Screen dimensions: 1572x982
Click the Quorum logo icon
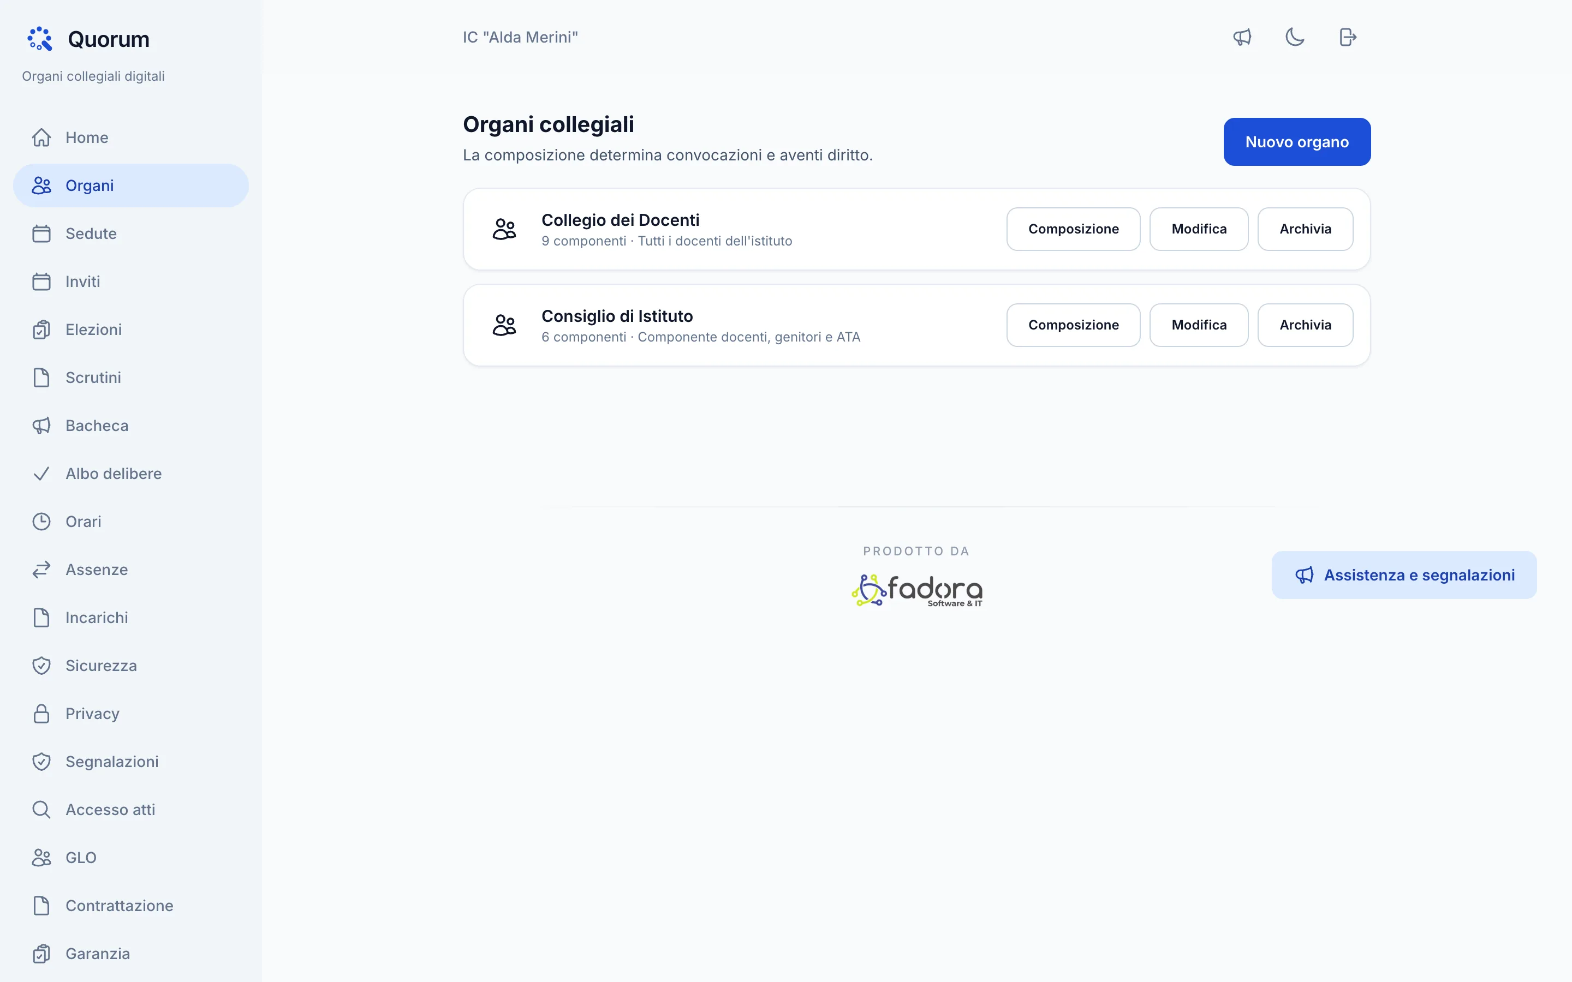point(40,39)
